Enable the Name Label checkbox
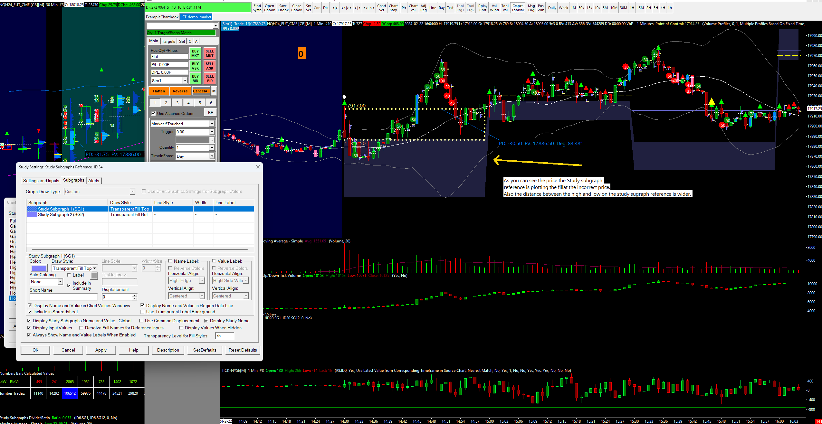Image resolution: width=822 pixels, height=424 pixels. coord(170,261)
